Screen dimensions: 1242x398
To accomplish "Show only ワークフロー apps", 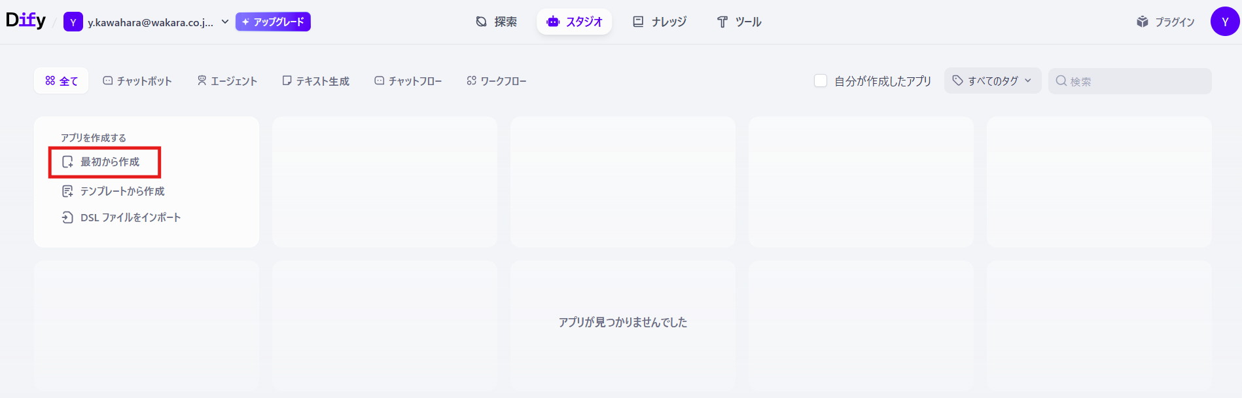I will pos(497,81).
